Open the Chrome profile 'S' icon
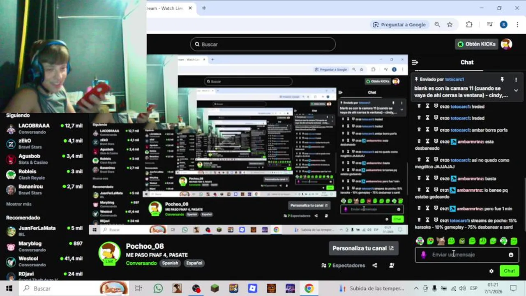The width and height of the screenshot is (526, 296). [x=503, y=25]
